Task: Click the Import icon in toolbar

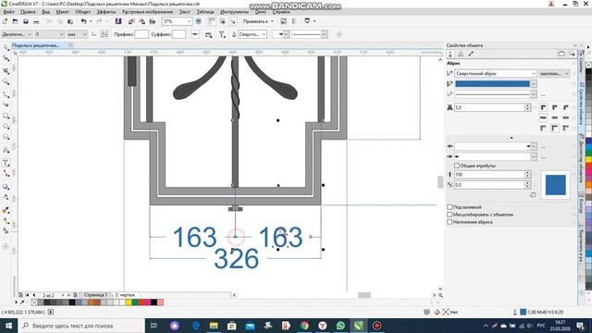Action: click(x=131, y=21)
